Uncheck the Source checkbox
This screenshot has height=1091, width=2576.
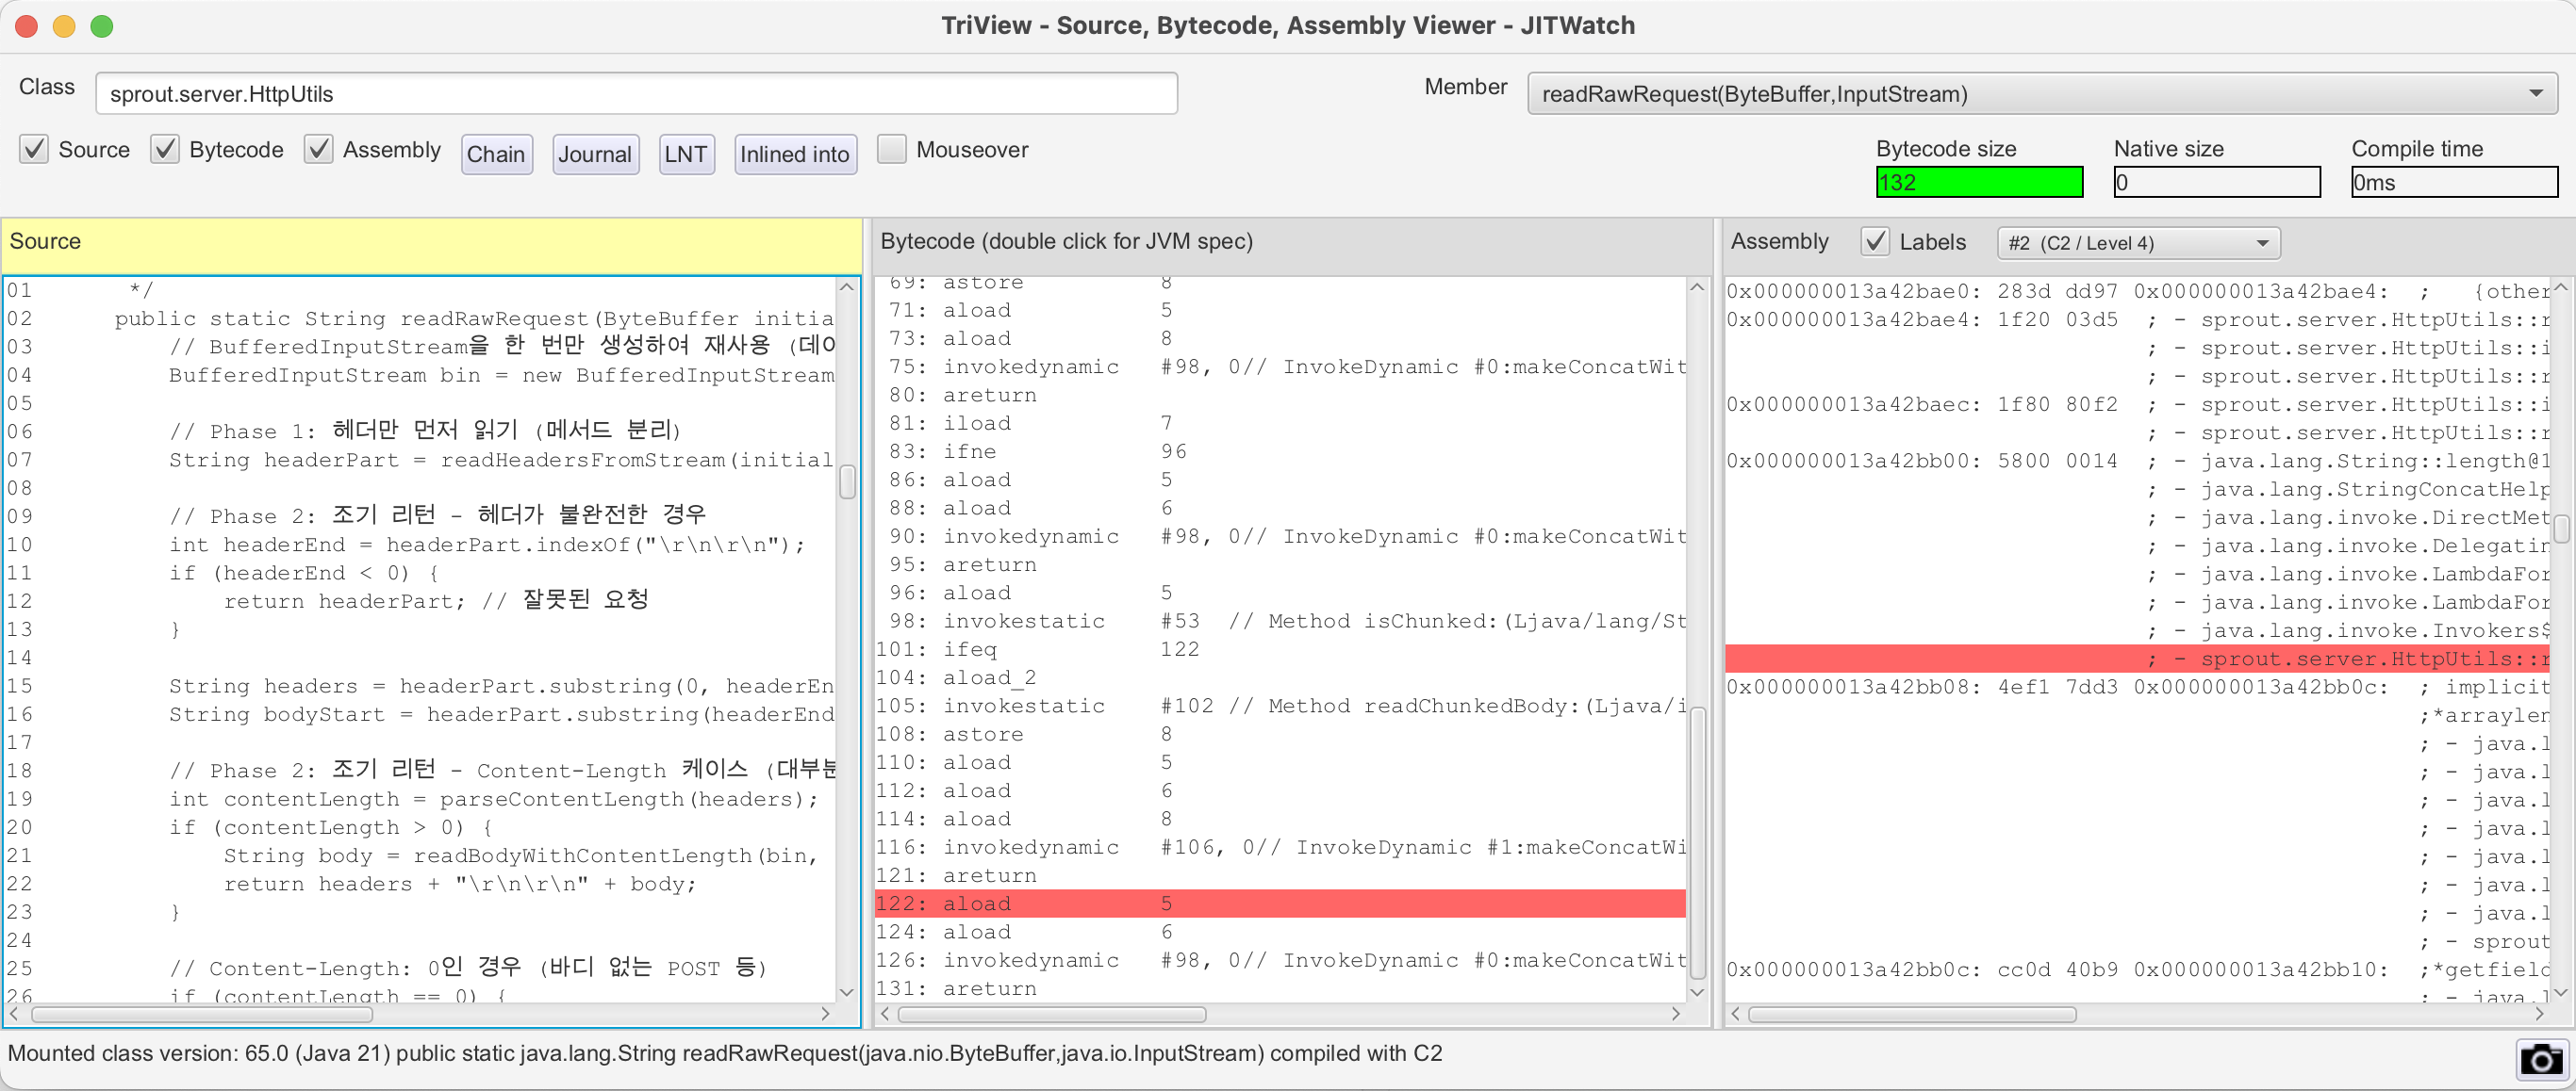34,150
